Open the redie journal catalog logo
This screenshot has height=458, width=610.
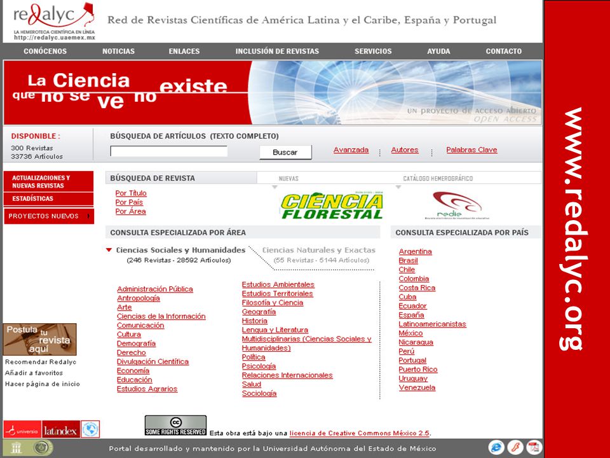coord(457,205)
